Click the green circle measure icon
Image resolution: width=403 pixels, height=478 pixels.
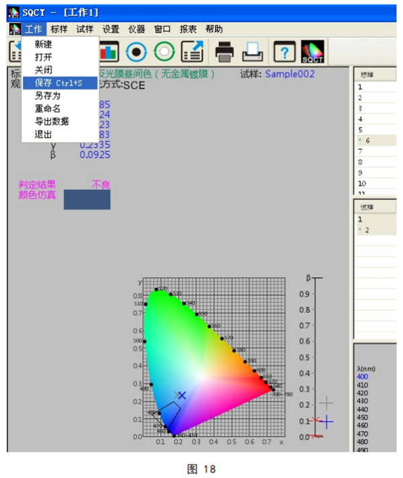pyautogui.click(x=165, y=51)
